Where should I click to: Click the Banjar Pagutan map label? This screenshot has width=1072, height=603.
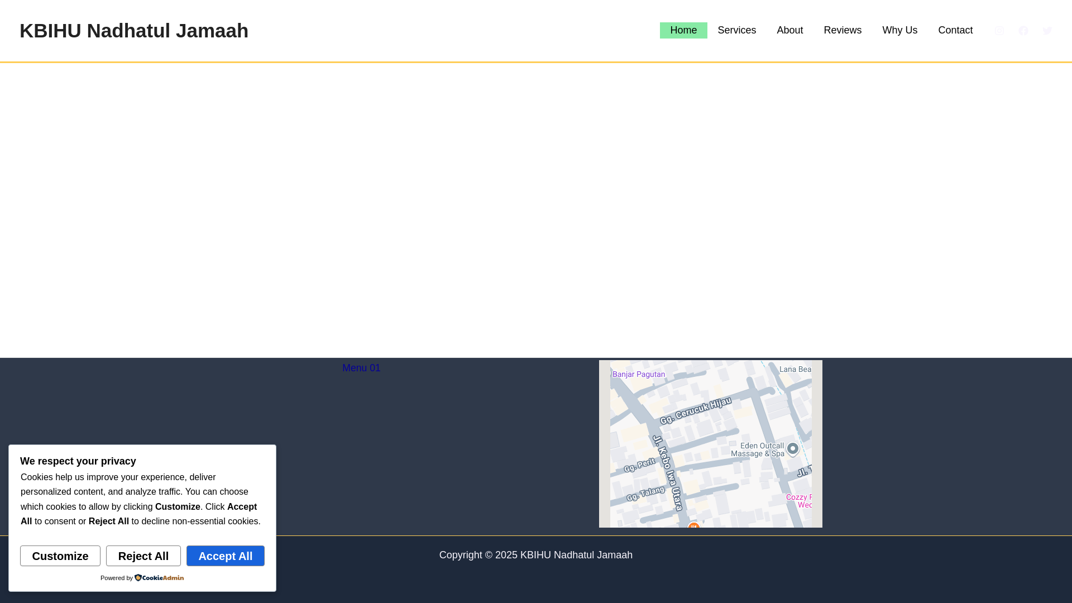tap(639, 375)
